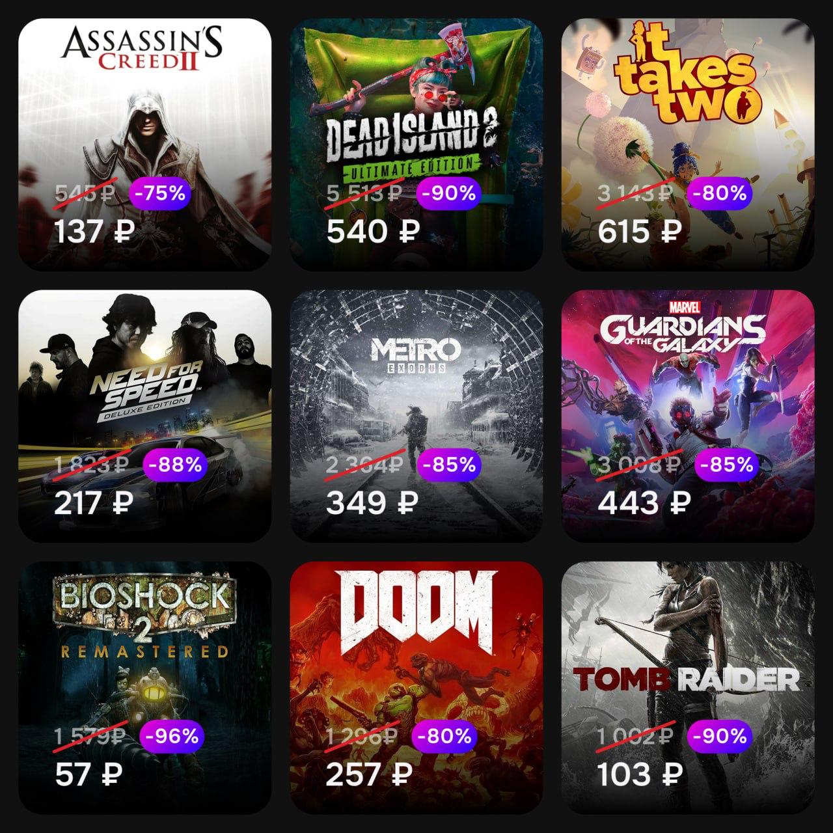Image resolution: width=833 pixels, height=833 pixels.
Task: Select the DOOM game card
Action: (416, 688)
